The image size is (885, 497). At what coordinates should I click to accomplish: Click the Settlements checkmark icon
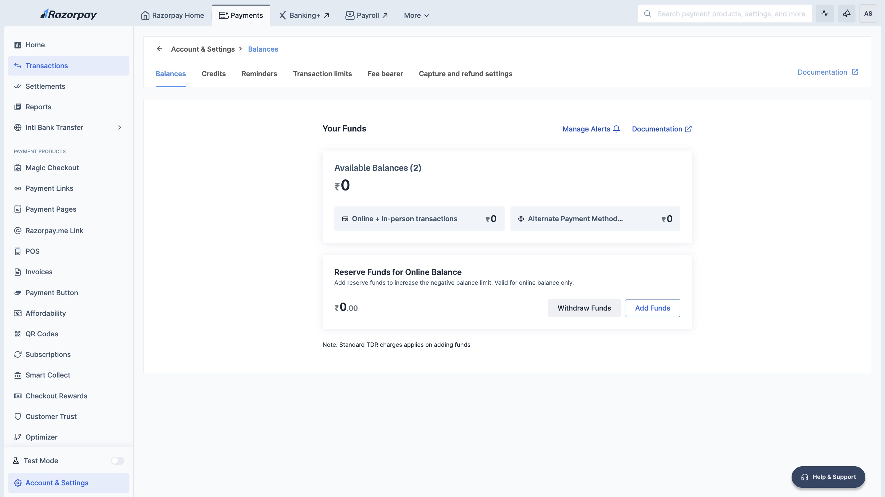pos(18,86)
